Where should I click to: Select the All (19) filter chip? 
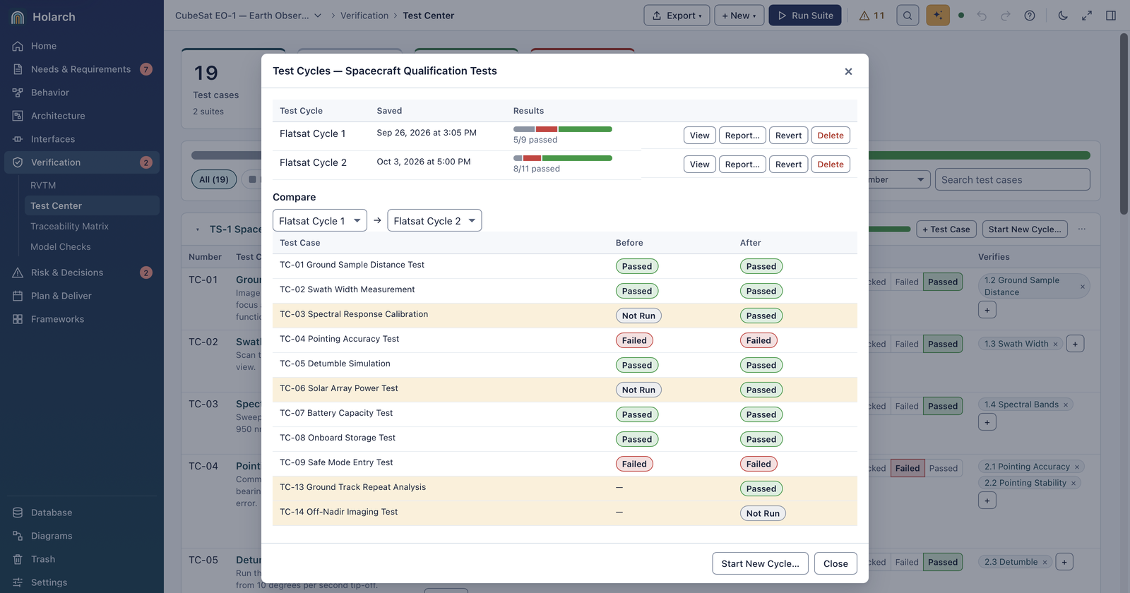[214, 179]
